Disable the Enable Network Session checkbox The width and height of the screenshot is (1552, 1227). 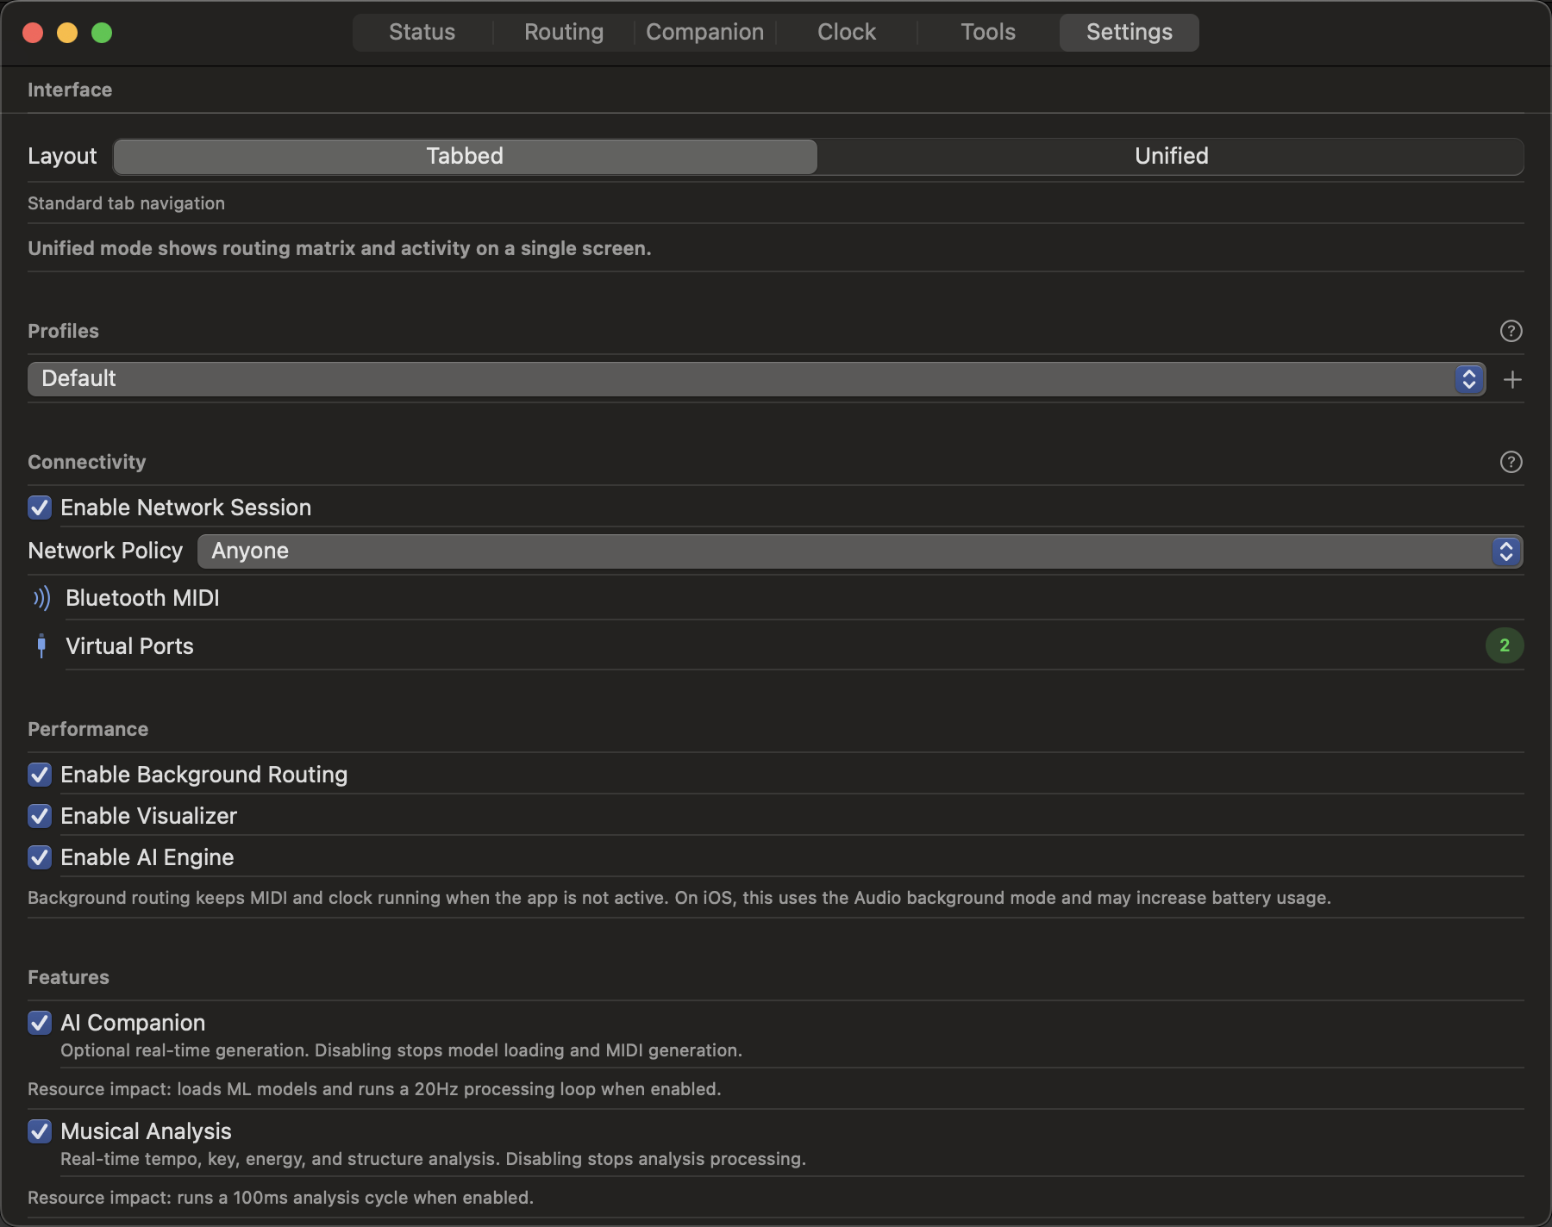39,508
